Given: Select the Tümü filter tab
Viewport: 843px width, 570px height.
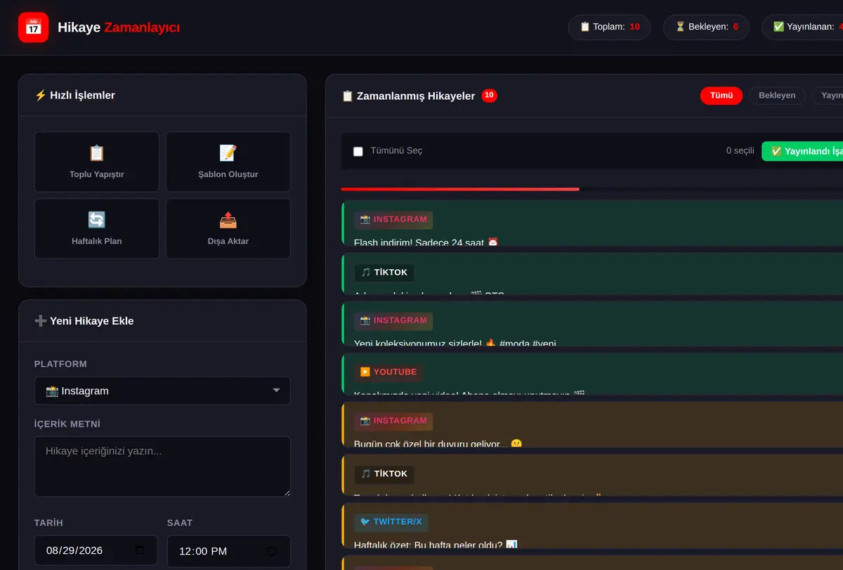Looking at the screenshot, I should click(x=721, y=96).
